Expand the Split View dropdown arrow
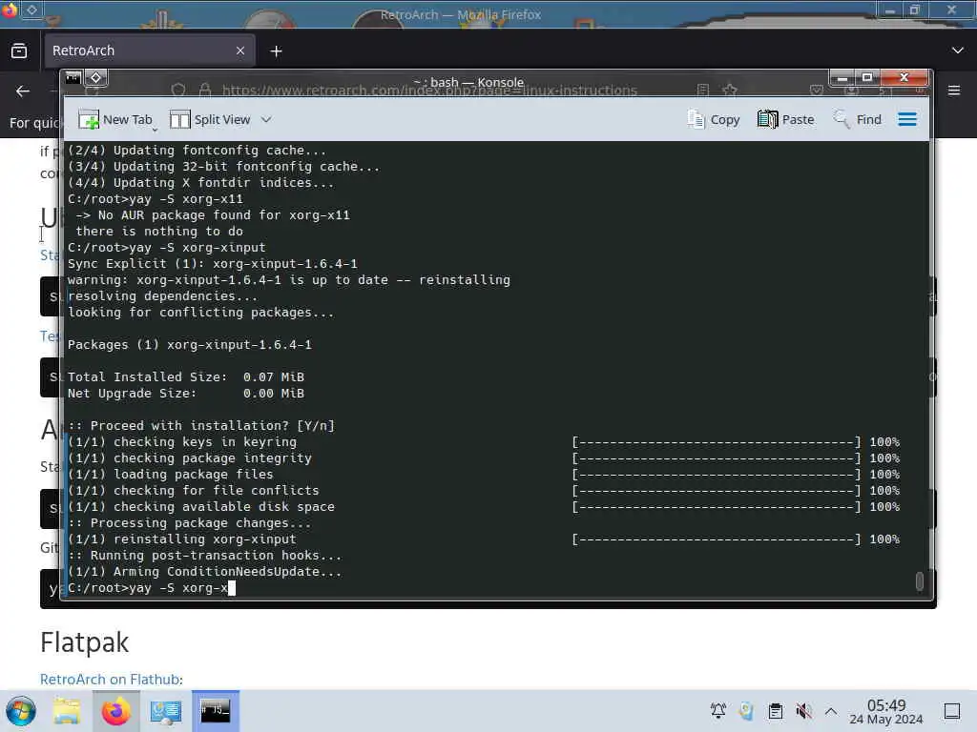The height and width of the screenshot is (732, 977). pyautogui.click(x=266, y=119)
